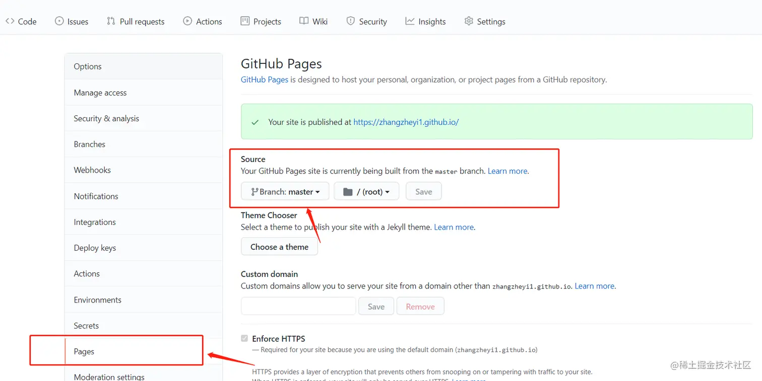Click Learn more for Custom domain
The height and width of the screenshot is (381, 762).
click(595, 286)
